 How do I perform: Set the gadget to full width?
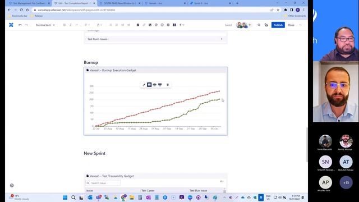coord(160,85)
